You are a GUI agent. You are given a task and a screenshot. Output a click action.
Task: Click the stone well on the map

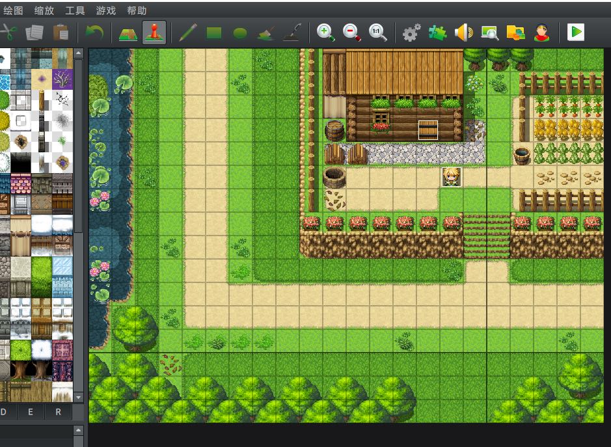334,178
